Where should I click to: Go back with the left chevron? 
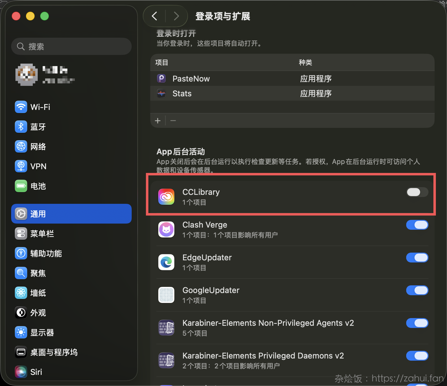pos(155,16)
